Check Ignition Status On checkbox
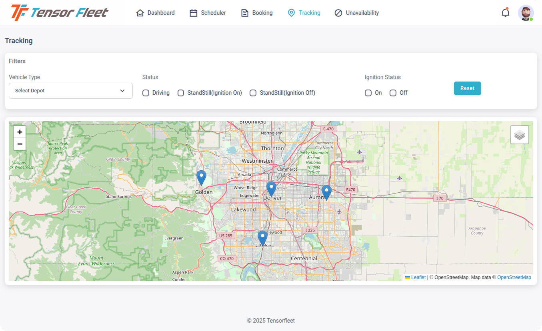This screenshot has height=331, width=542. pyautogui.click(x=368, y=93)
